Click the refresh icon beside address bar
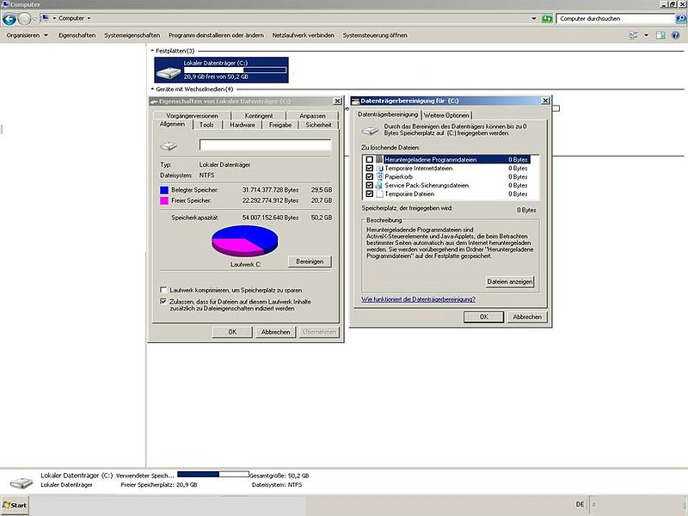This screenshot has height=516, width=688. (547, 18)
